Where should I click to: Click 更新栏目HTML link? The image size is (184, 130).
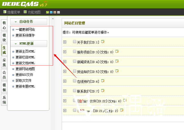[x=25, y=57]
